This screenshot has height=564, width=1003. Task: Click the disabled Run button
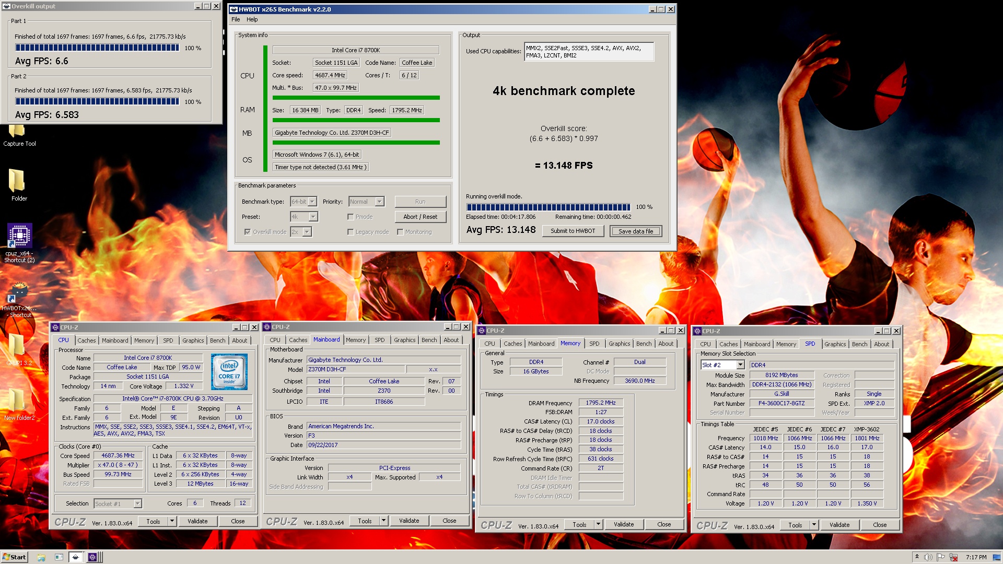[420, 202]
